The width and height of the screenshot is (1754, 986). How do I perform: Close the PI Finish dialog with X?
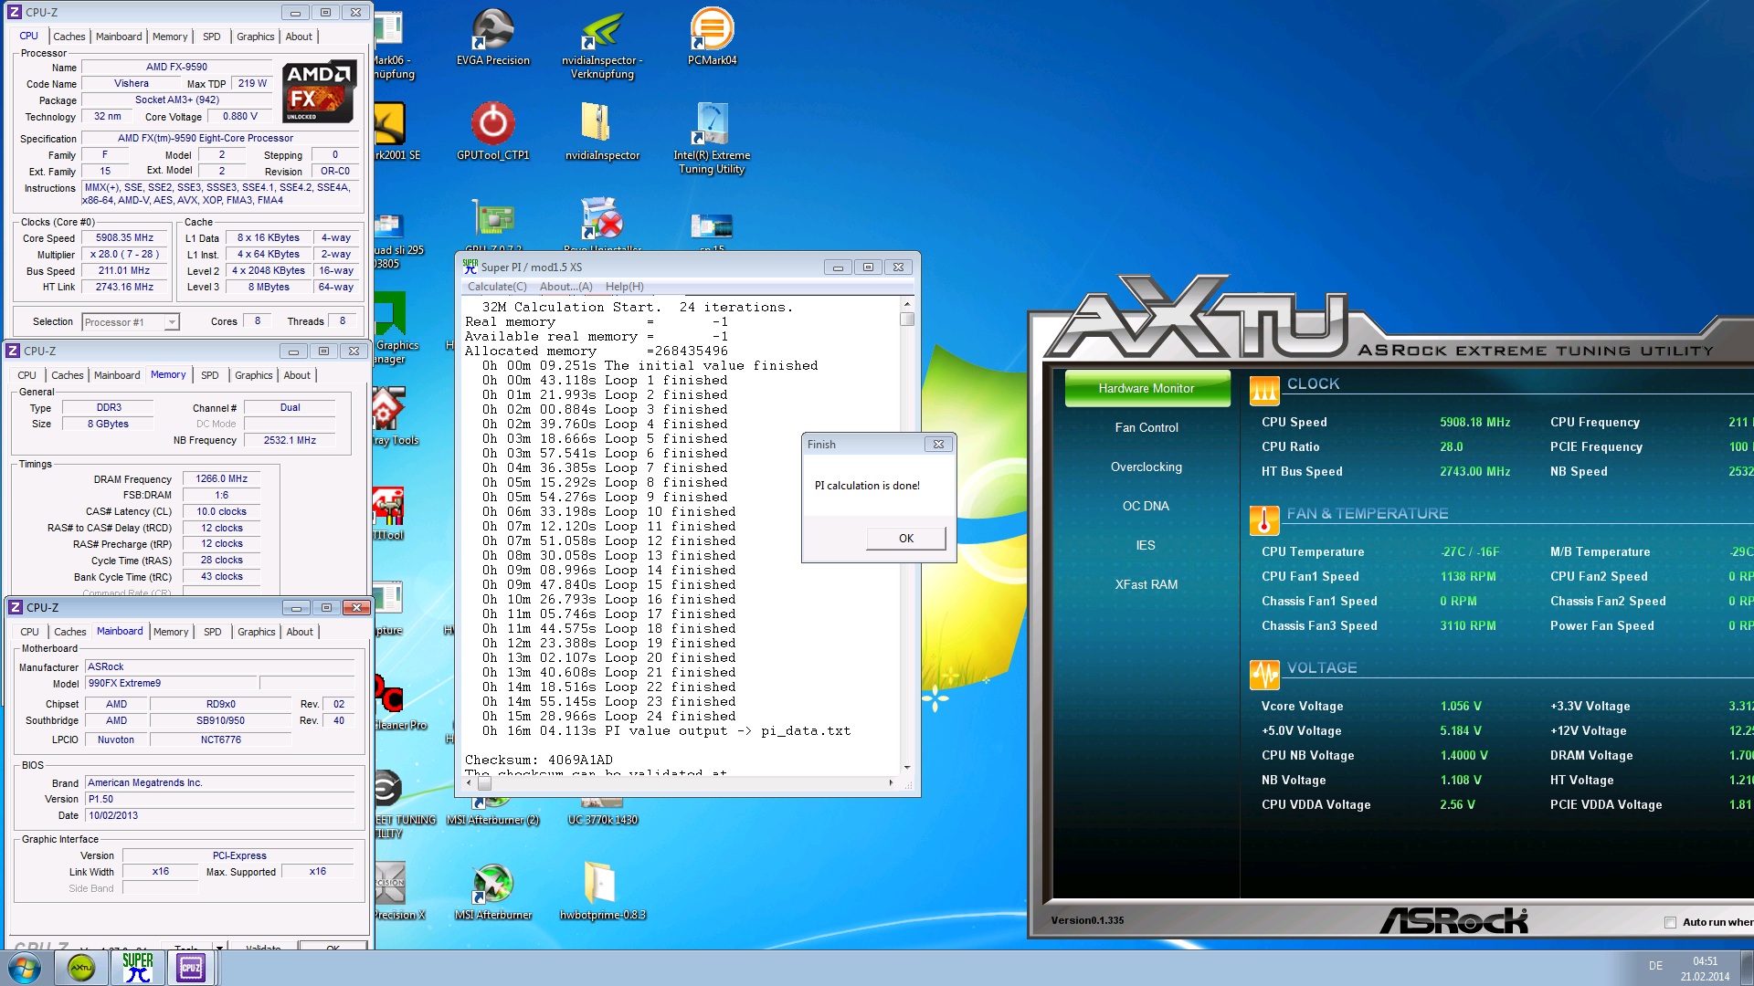tap(937, 445)
